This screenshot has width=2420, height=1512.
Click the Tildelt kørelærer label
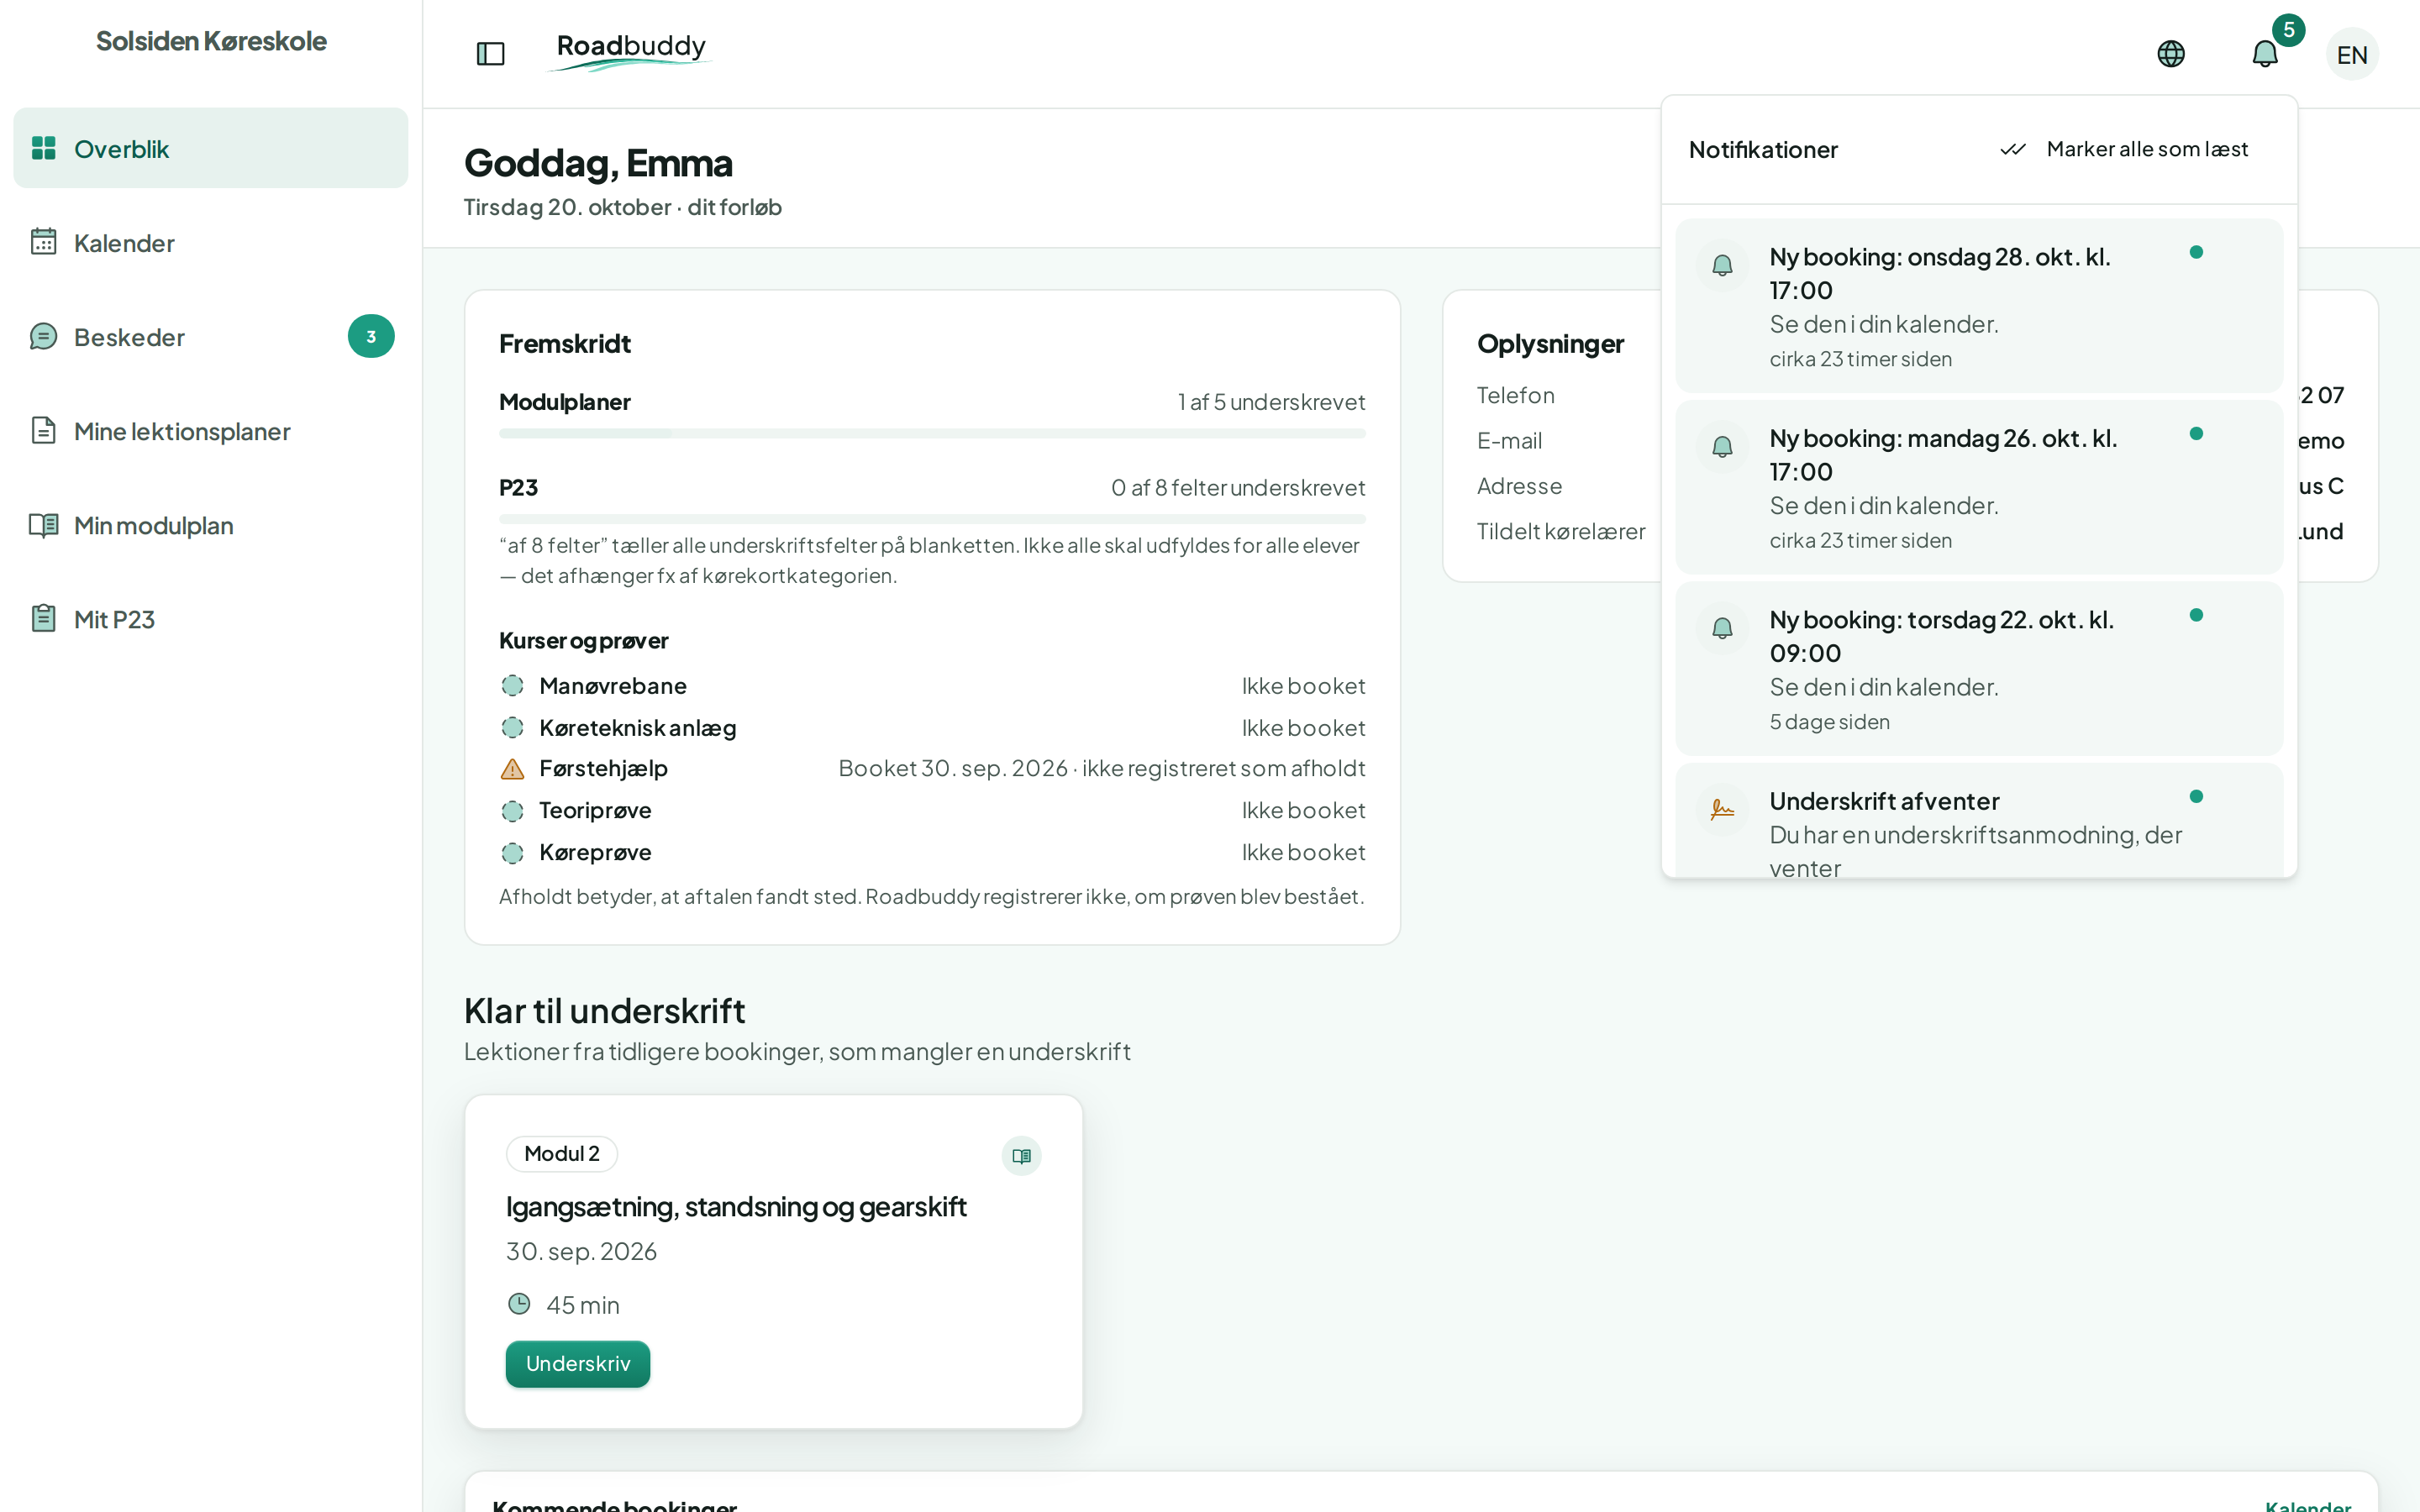pyautogui.click(x=1561, y=531)
